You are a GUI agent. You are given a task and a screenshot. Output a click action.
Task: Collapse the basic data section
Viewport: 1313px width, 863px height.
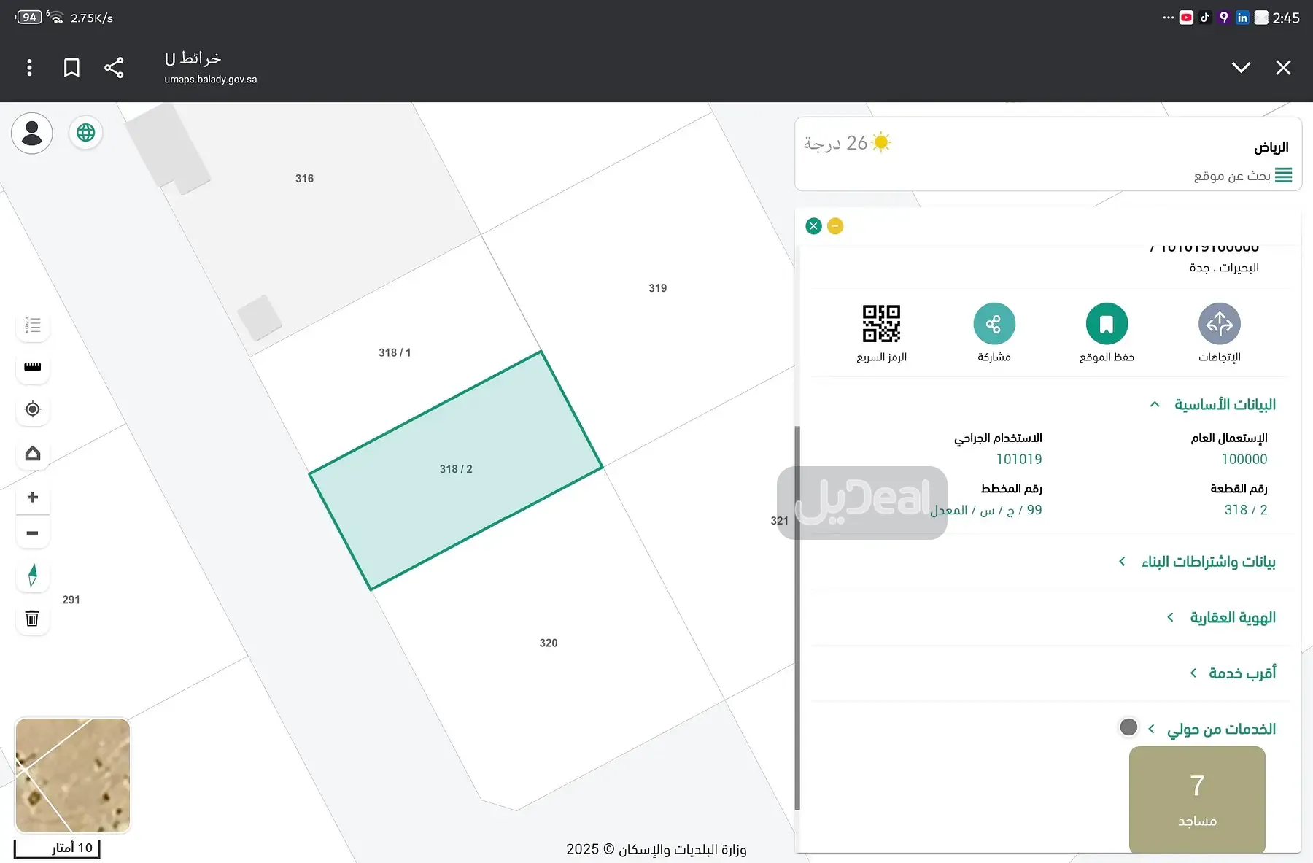(1154, 405)
